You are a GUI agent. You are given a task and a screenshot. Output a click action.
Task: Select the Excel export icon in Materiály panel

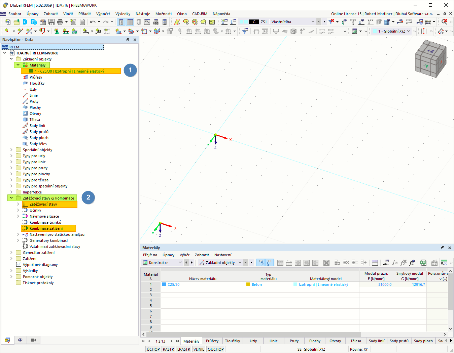pyautogui.click(x=423, y=262)
